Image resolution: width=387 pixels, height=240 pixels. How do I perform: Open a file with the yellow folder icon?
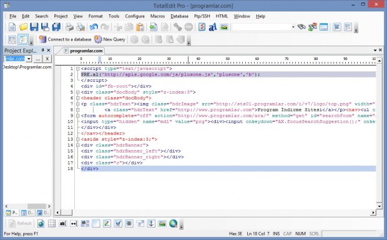click(x=24, y=27)
